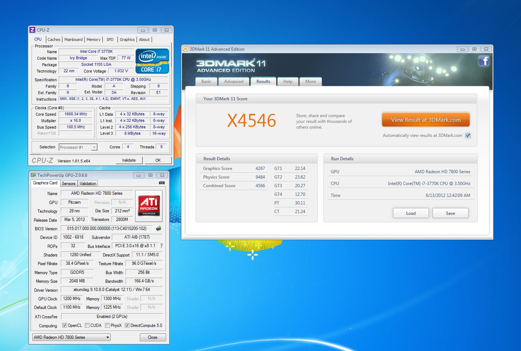The width and height of the screenshot is (521, 351).
Task: Click the Specification i7-3770K CPU @ 3.50GHz field
Action: (113, 79)
